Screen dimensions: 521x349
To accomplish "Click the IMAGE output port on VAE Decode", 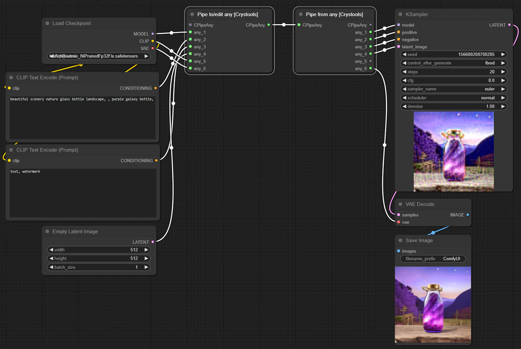I will (468, 215).
